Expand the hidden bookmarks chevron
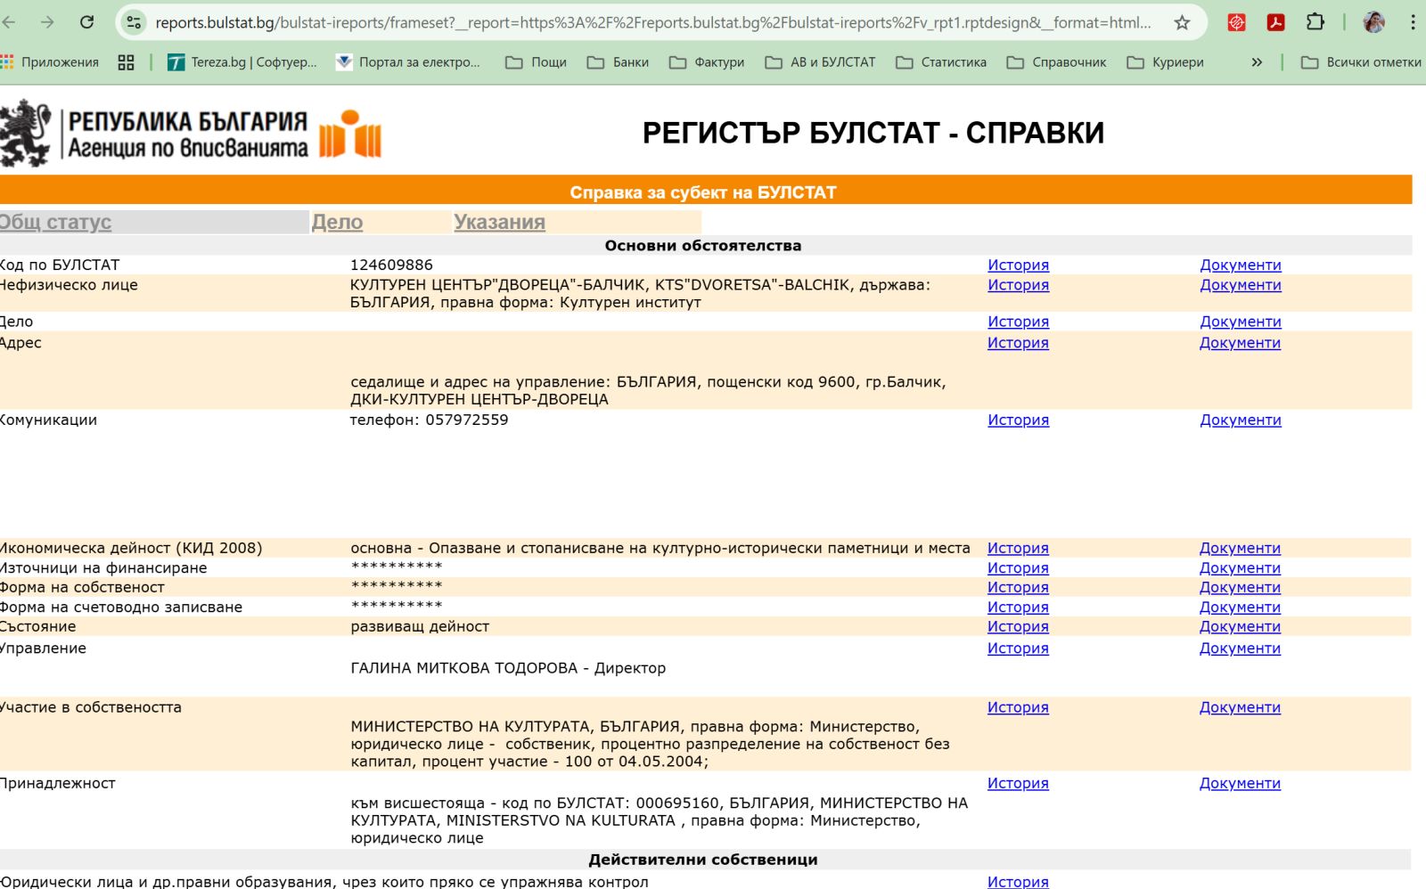The width and height of the screenshot is (1426, 889). [1257, 62]
